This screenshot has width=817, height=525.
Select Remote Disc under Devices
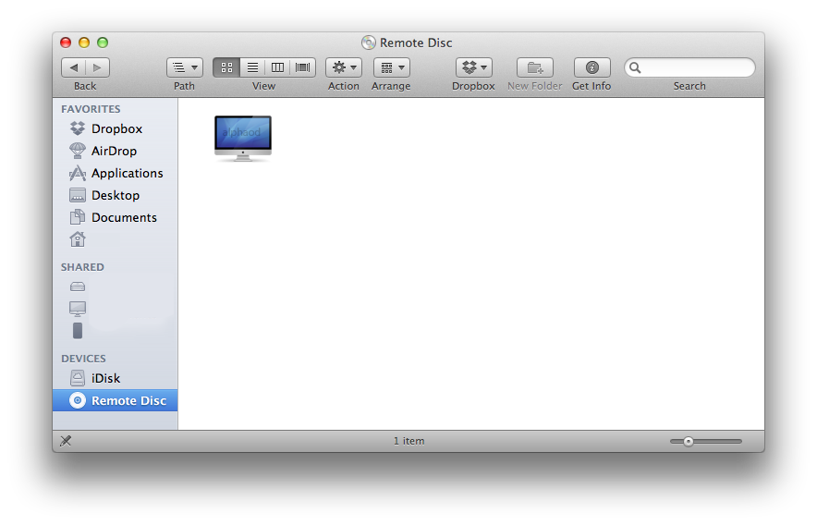pyautogui.click(x=116, y=400)
